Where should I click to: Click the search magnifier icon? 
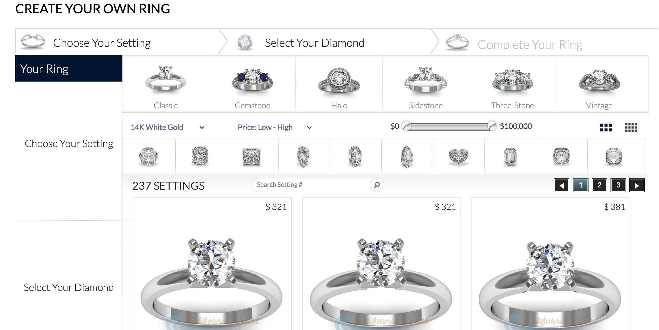(377, 185)
